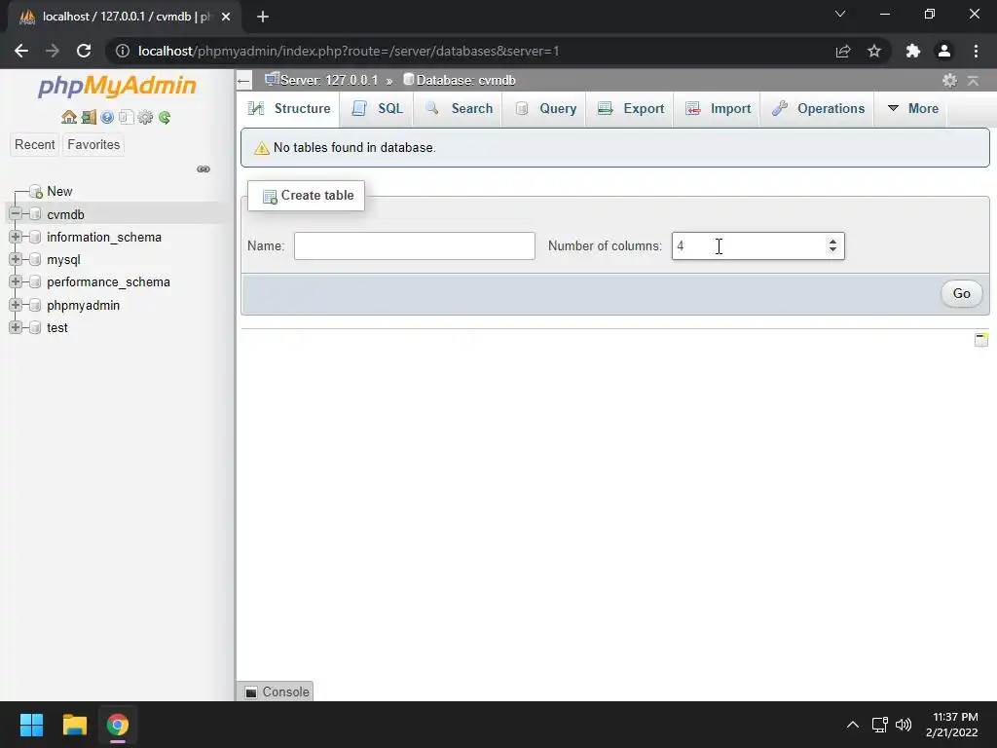Click database icon next to information_schema
Screen dimensions: 997x748
(36, 238)
